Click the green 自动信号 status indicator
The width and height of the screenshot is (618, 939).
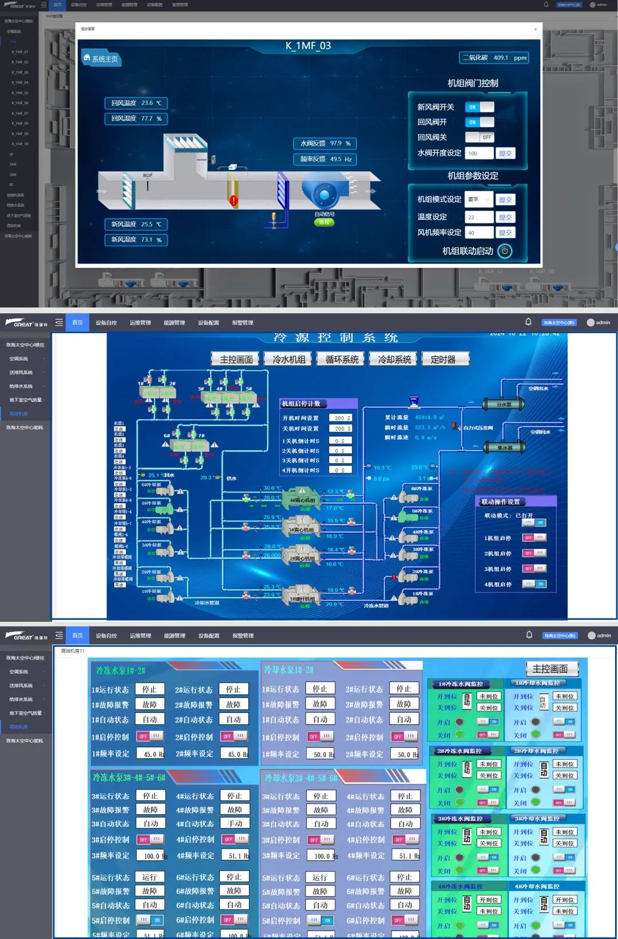point(324,222)
